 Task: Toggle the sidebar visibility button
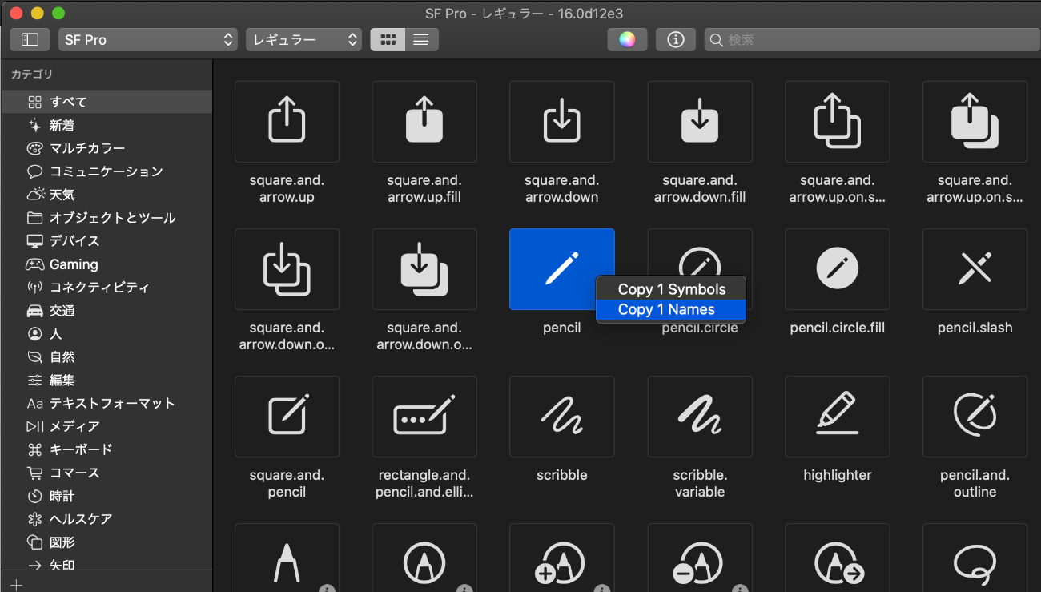tap(30, 39)
